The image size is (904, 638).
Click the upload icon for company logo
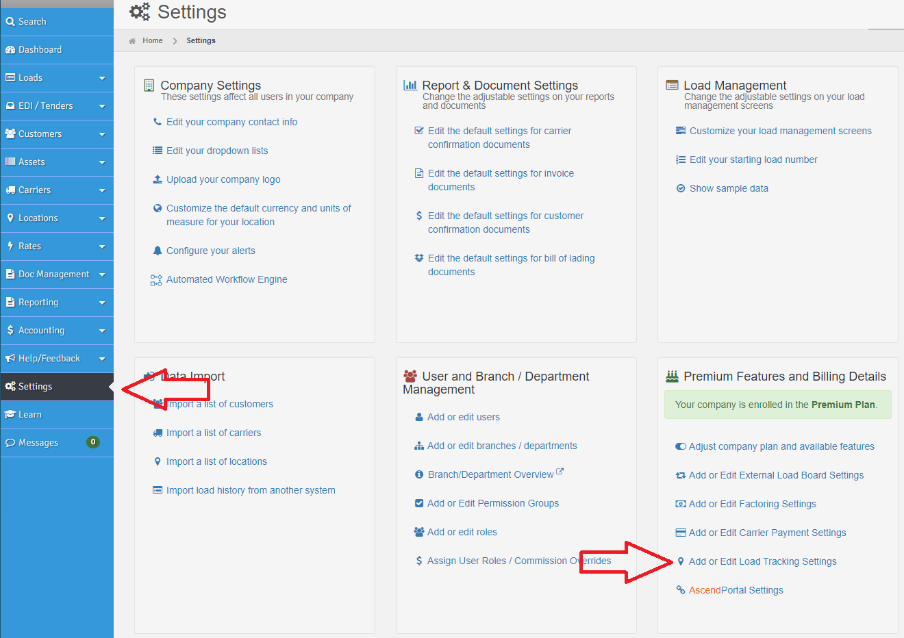(x=158, y=179)
